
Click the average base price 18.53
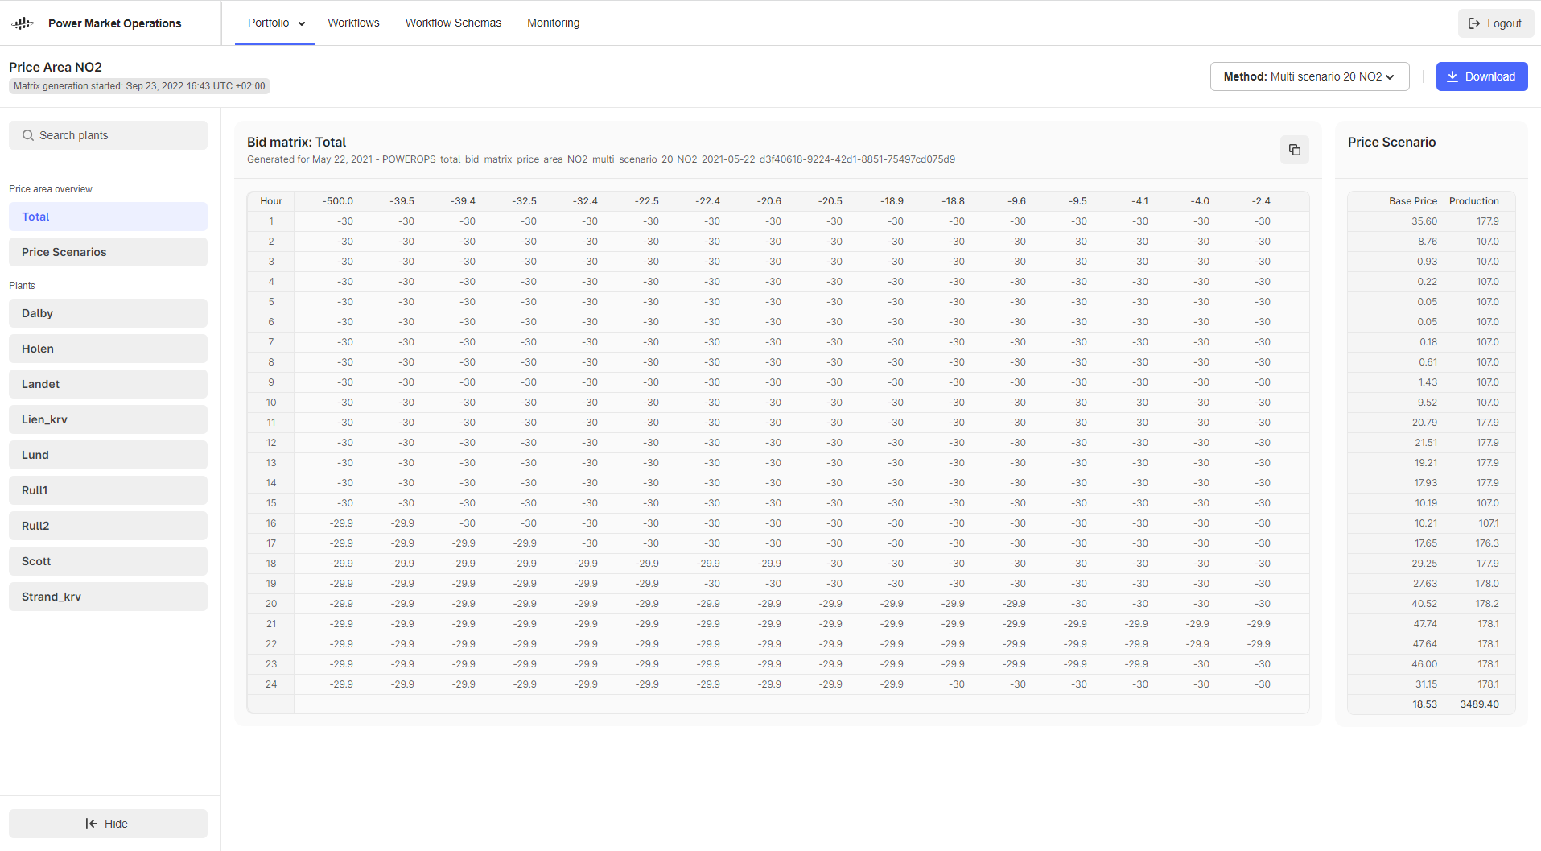click(x=1425, y=704)
